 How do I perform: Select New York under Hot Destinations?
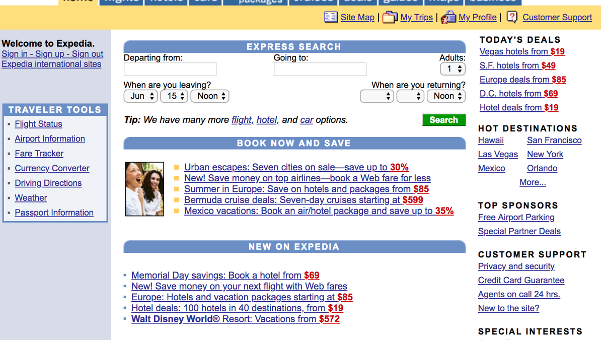(545, 155)
